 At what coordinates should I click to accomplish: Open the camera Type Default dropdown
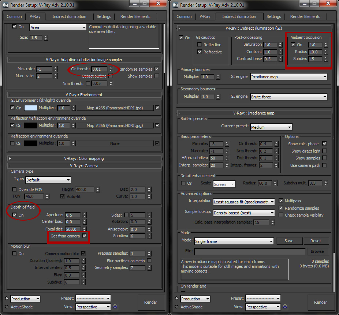48,180
